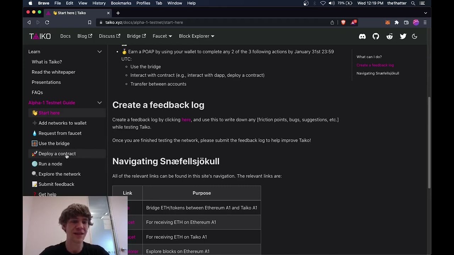Open Block Explorer dropdown
The image size is (454, 255).
[196, 36]
